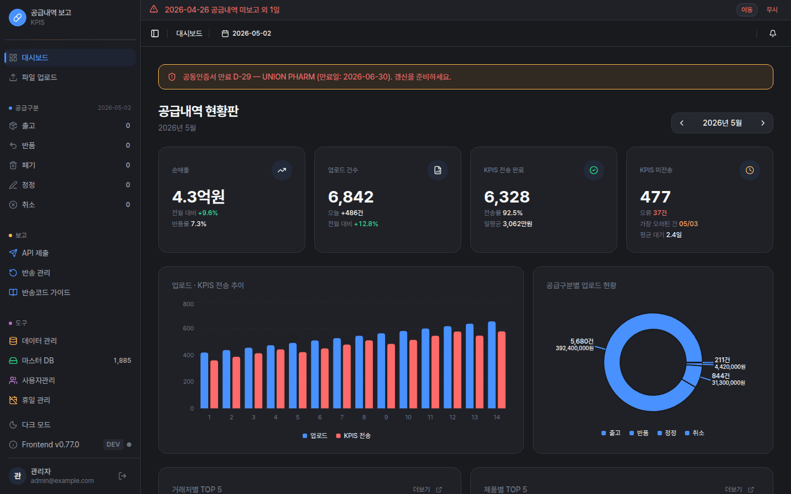This screenshot has height=494, width=791.
Task: Click the KPIS 미전송 clock icon
Action: click(x=750, y=170)
